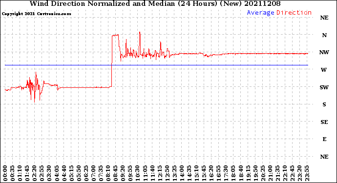Click the 19:15 time axis label
Image resolution: width=337 pixels, height=183 pixels.
tap(248, 173)
